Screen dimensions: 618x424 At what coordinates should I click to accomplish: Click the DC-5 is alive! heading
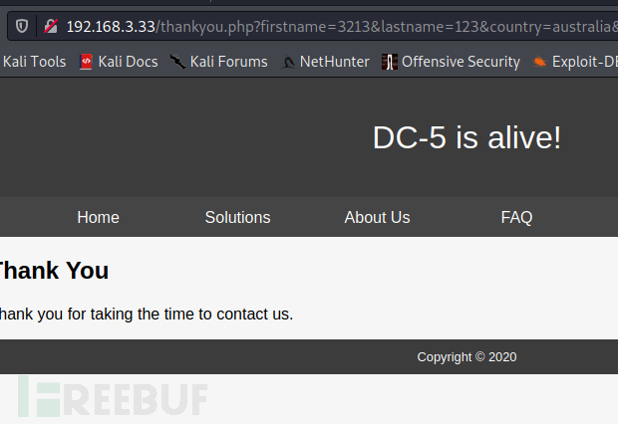click(x=466, y=137)
